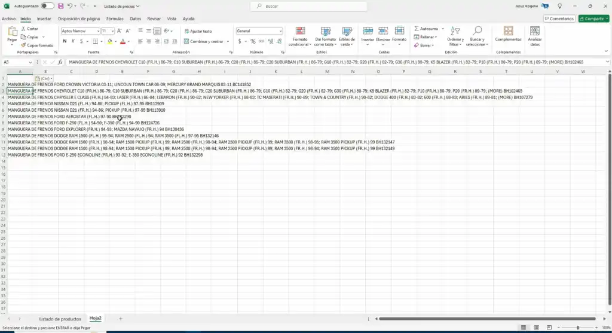This screenshot has height=333, width=612.
Task: Open the paste options (Ctrl) dropdown
Action: click(x=44, y=78)
